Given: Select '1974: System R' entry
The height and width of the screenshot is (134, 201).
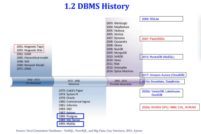Looking at the screenshot, I should click(x=68, y=94).
